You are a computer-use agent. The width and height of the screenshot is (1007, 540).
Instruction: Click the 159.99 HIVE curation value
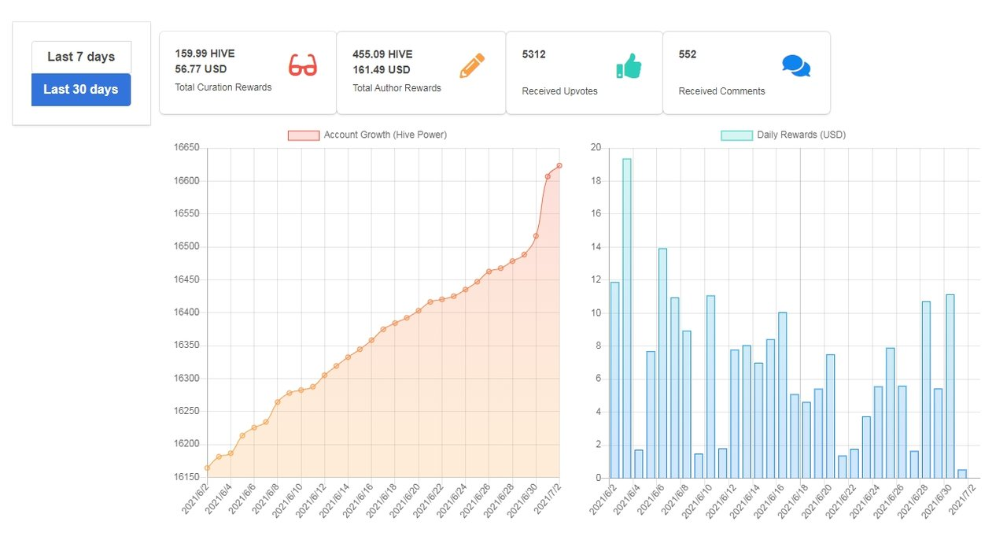[205, 54]
